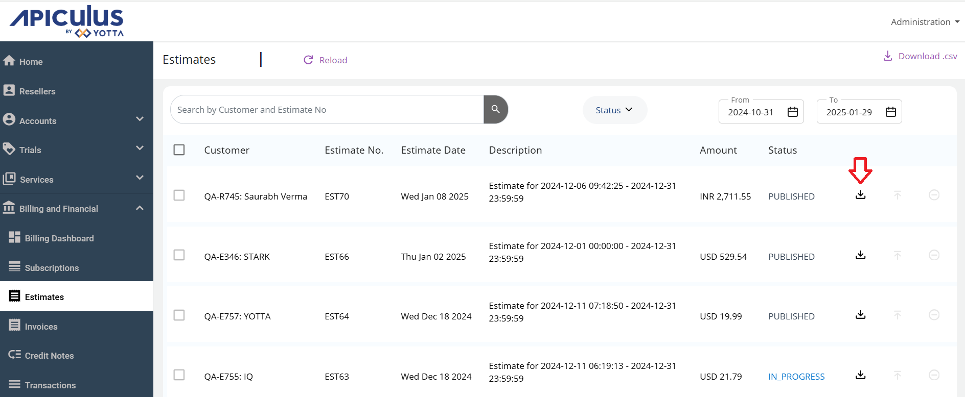Image resolution: width=965 pixels, height=397 pixels.
Task: Open the Status filter dropdown
Action: tap(614, 110)
